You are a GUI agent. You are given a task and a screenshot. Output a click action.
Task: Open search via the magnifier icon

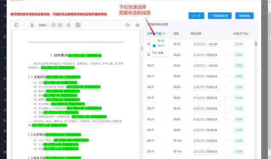tap(128, 25)
